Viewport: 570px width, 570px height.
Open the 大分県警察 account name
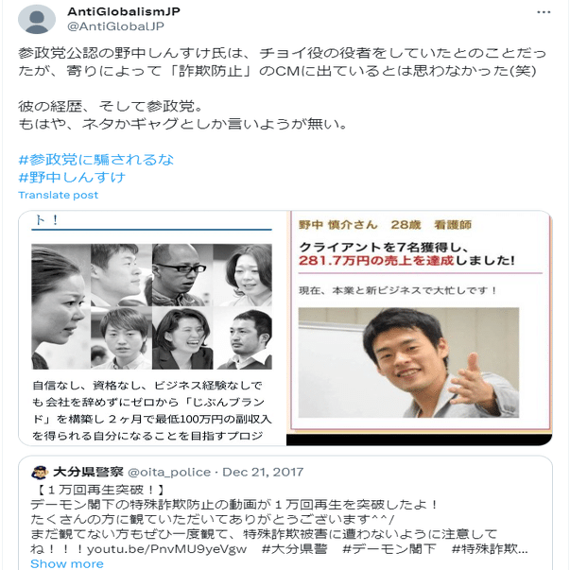(88, 472)
